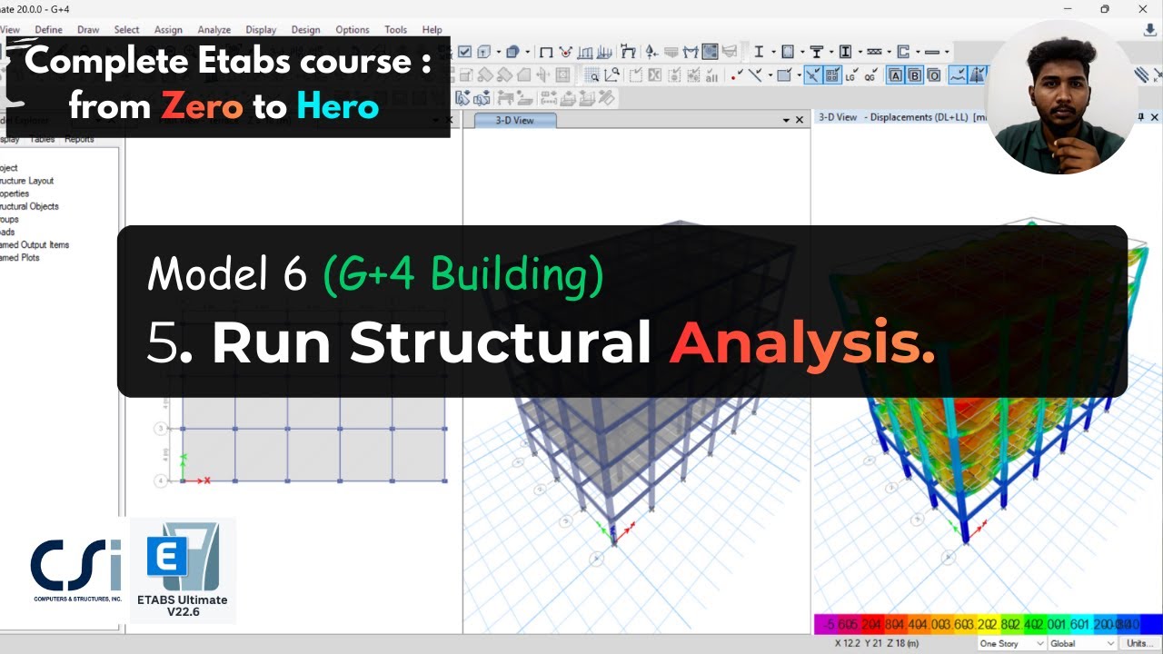
Task: Open the Draw menu
Action: [x=88, y=30]
